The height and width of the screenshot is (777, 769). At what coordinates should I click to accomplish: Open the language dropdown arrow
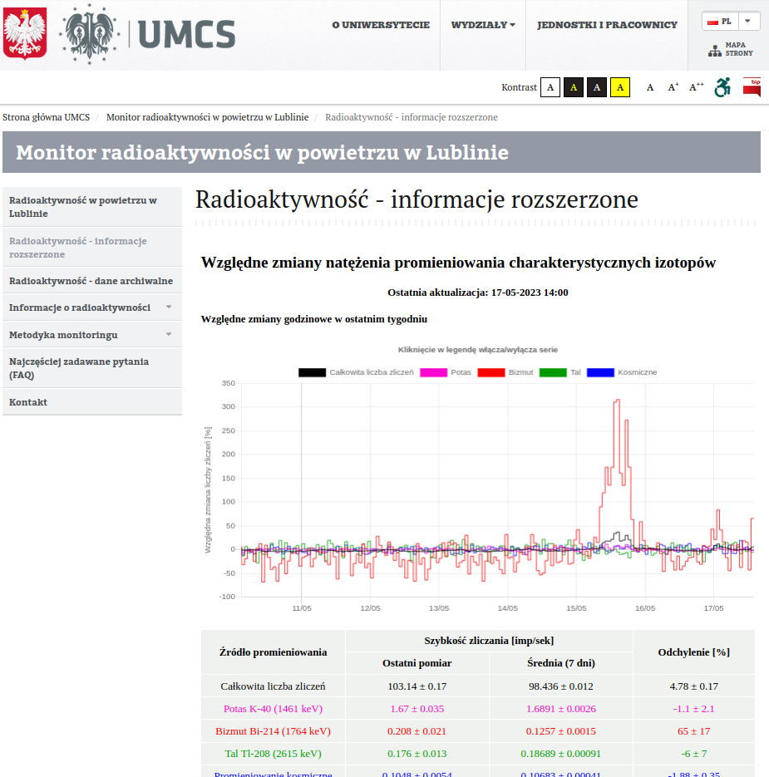tap(748, 22)
